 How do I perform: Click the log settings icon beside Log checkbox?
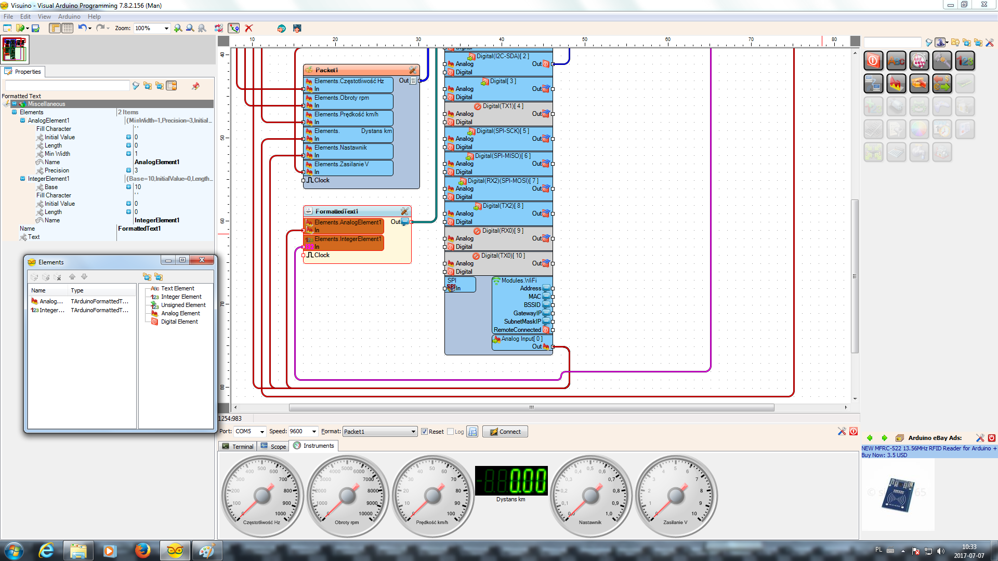[472, 432]
